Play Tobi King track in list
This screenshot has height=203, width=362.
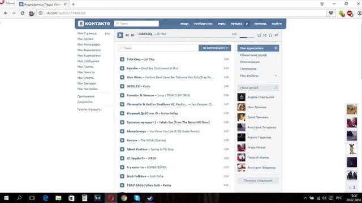(122, 59)
